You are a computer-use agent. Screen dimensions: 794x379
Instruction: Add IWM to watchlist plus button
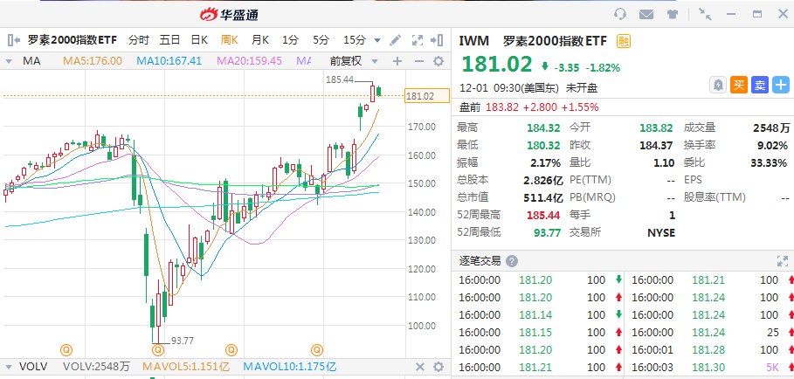(x=781, y=85)
